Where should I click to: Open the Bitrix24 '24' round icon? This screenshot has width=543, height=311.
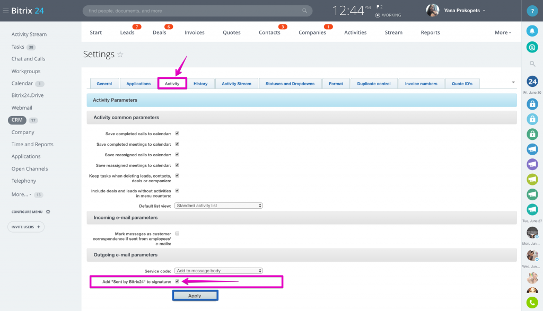tap(532, 82)
